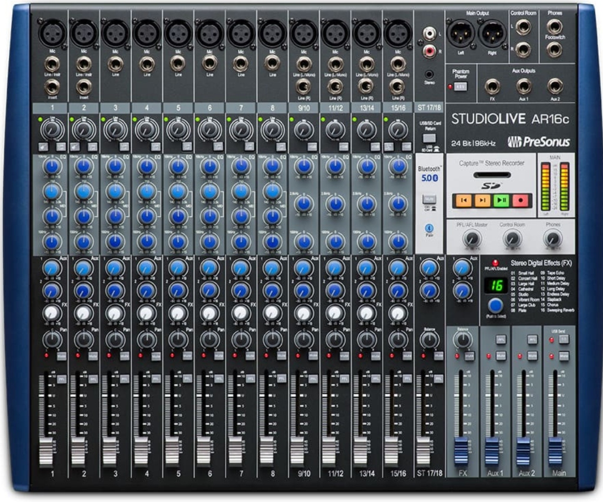Click channel 1 high EQ knob
The width and height of the screenshot is (603, 502).
[x=52, y=167]
